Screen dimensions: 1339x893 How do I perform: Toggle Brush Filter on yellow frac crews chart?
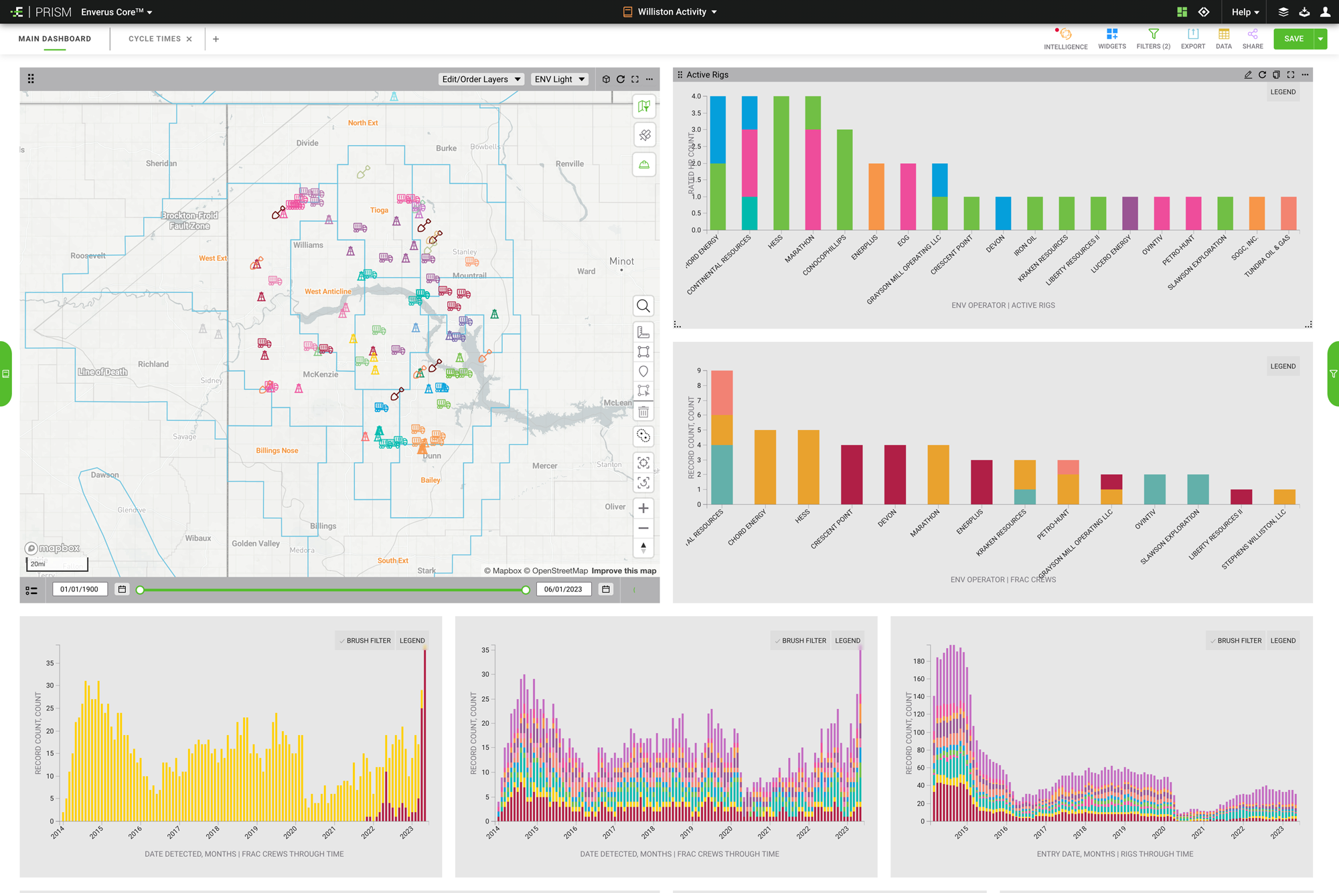click(x=365, y=641)
